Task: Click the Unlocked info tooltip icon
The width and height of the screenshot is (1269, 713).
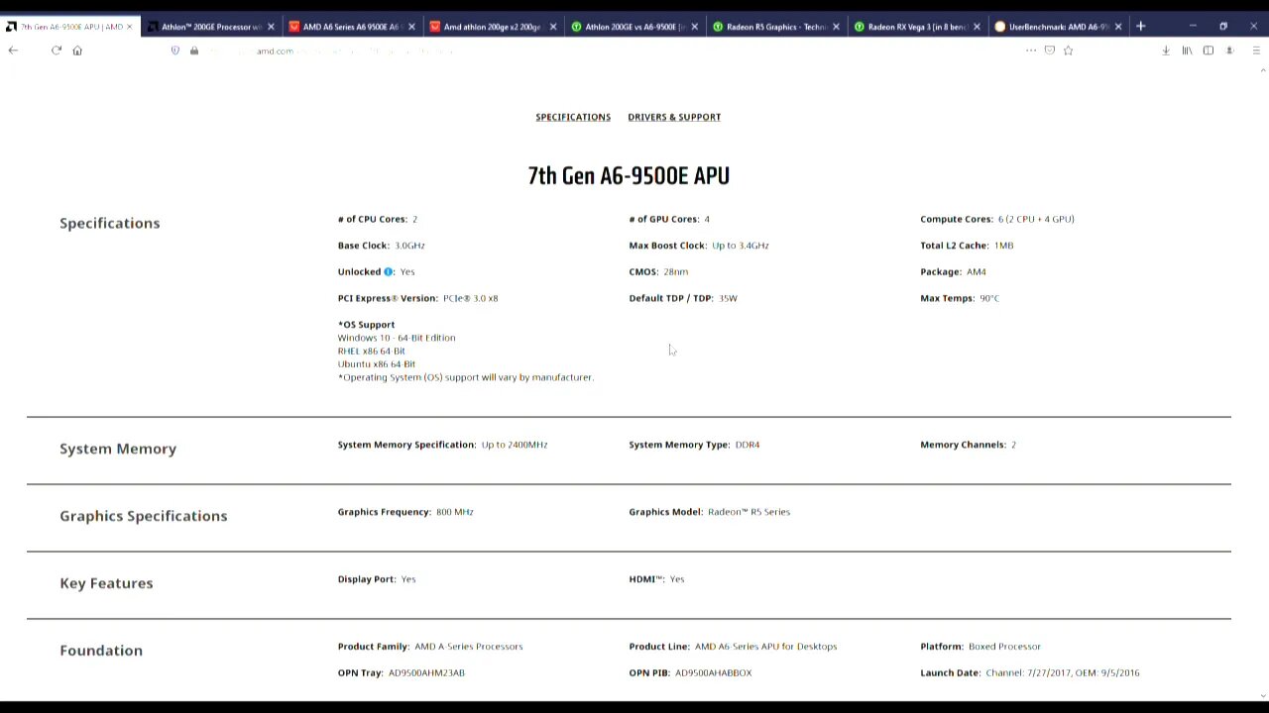Action: (x=389, y=271)
